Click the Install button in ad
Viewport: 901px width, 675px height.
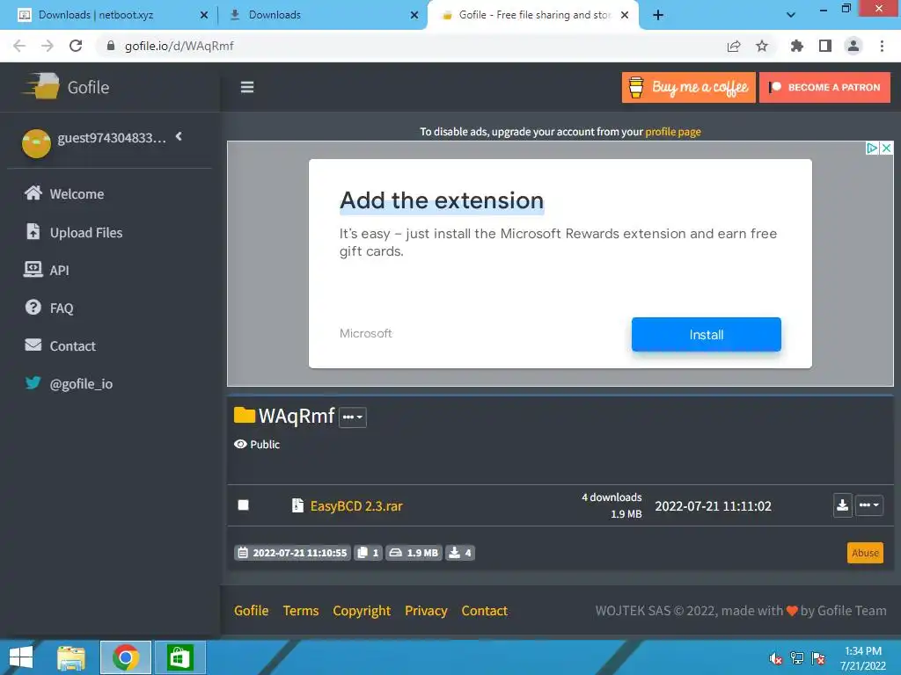[x=707, y=334]
